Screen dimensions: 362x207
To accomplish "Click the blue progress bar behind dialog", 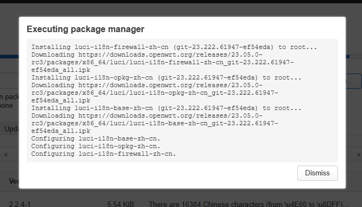I will pos(9,57).
